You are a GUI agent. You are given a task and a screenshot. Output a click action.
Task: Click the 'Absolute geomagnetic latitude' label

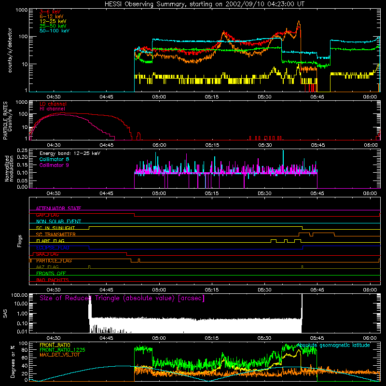click(x=333, y=345)
